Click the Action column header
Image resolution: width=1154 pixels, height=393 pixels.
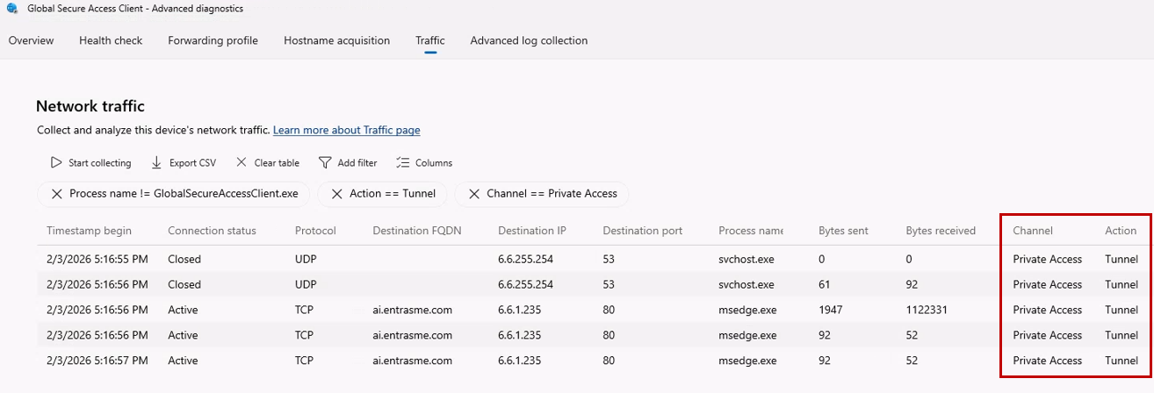(1121, 231)
